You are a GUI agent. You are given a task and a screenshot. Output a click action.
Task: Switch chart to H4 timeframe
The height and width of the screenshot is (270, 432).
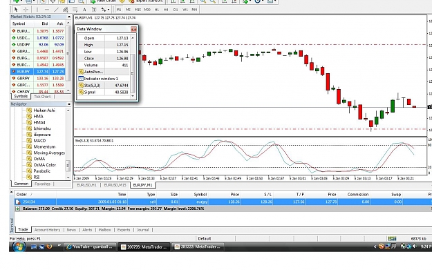pyautogui.click(x=166, y=10)
